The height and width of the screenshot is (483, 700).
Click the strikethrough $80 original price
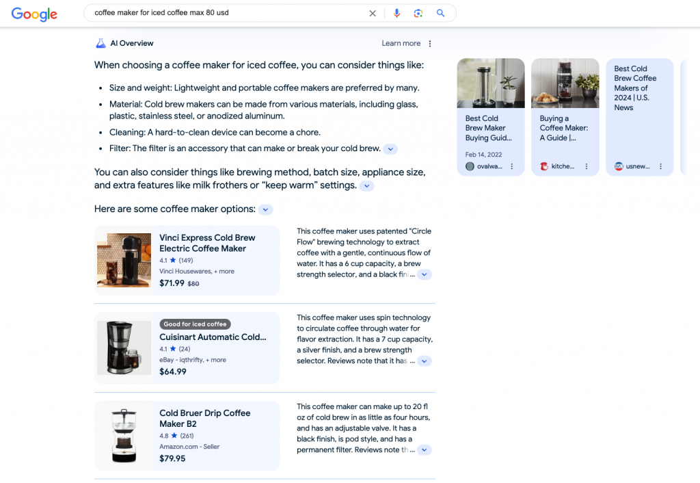click(193, 284)
